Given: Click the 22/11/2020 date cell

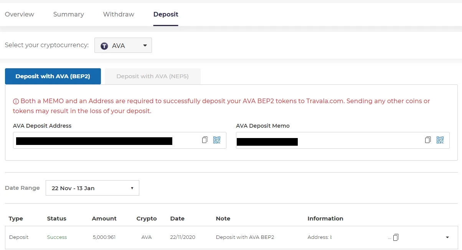Looking at the screenshot, I should click(183, 237).
